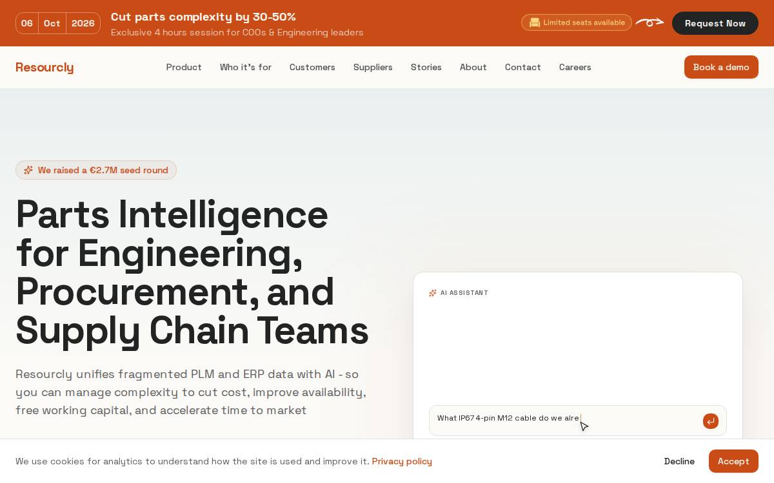The height and width of the screenshot is (483, 774).
Task: Click the sparkle icon in seed round pill
Action: click(28, 170)
